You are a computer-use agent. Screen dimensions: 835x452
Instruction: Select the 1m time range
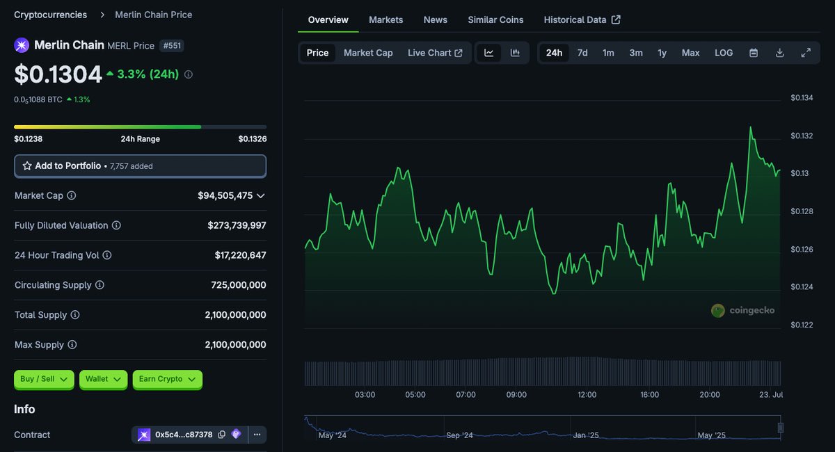[x=608, y=53]
